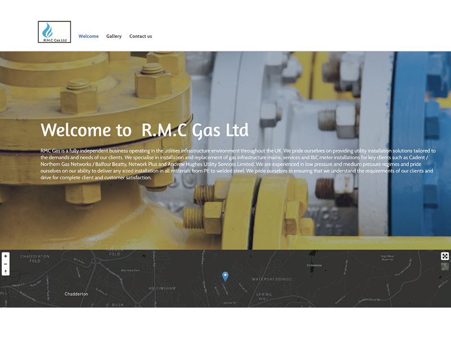Reset the map compass bearing
This screenshot has width=451, height=338.
(6, 272)
